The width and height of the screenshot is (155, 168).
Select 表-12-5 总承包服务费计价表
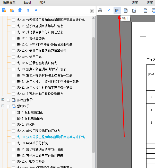37,63
